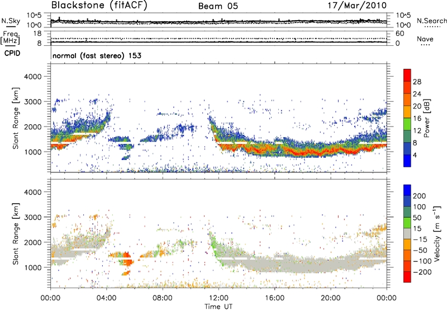Select the '-100' label on Velocity colorbar
The image size is (447, 310).
point(422,261)
